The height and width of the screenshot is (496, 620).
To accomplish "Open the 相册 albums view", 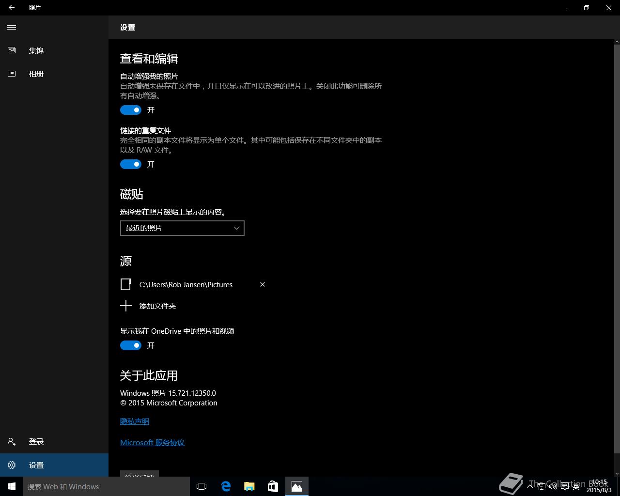I will tap(54, 74).
